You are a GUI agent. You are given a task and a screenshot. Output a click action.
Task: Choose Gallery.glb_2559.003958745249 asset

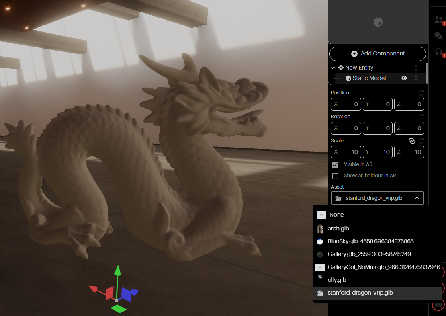pyautogui.click(x=377, y=254)
